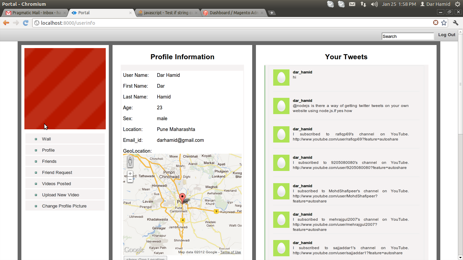Open the mail envelope indicator in the top panel

(x=352, y=4)
